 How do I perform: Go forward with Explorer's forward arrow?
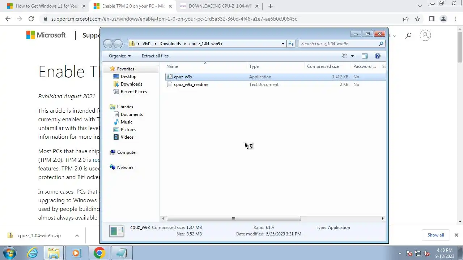tap(118, 44)
